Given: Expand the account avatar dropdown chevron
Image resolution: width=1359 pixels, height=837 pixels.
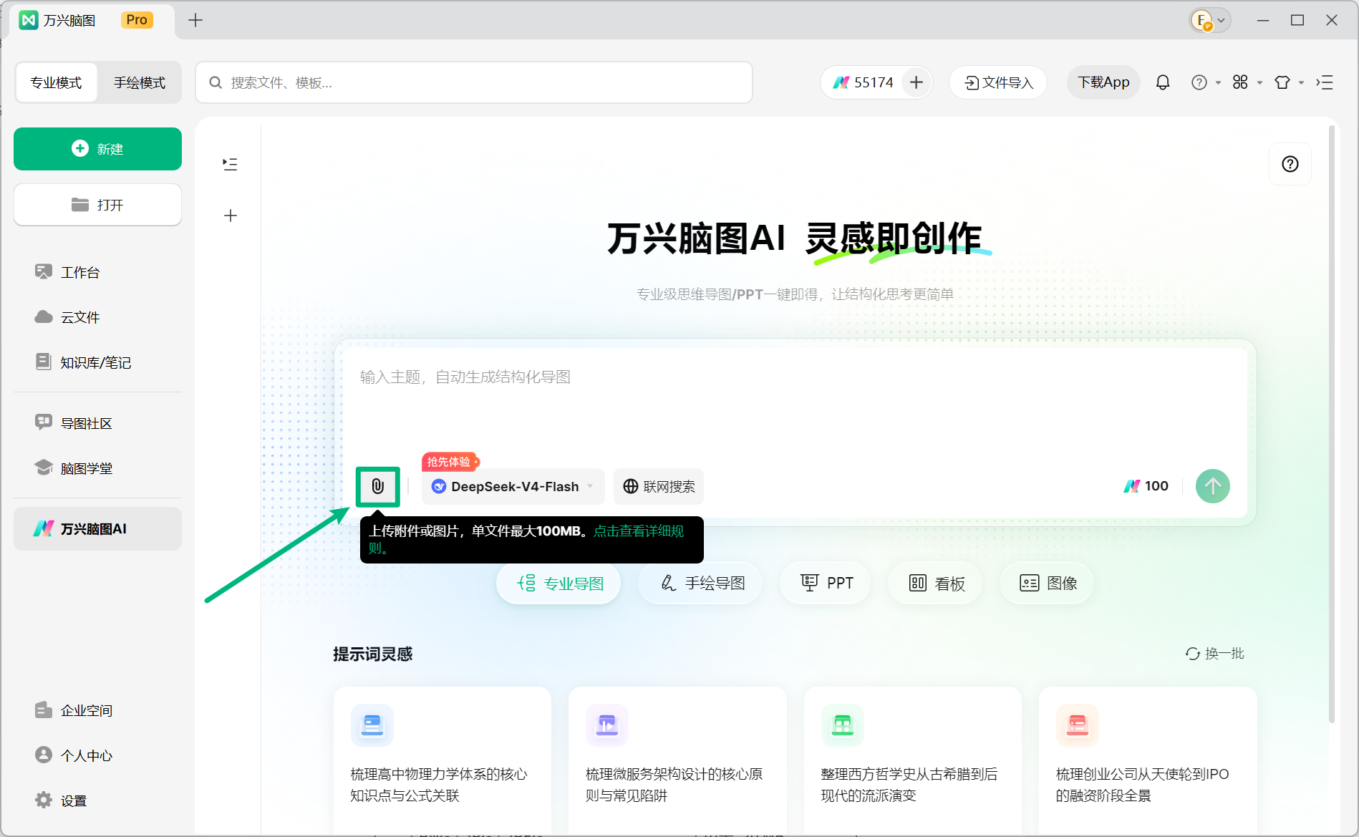Looking at the screenshot, I should click(1222, 21).
